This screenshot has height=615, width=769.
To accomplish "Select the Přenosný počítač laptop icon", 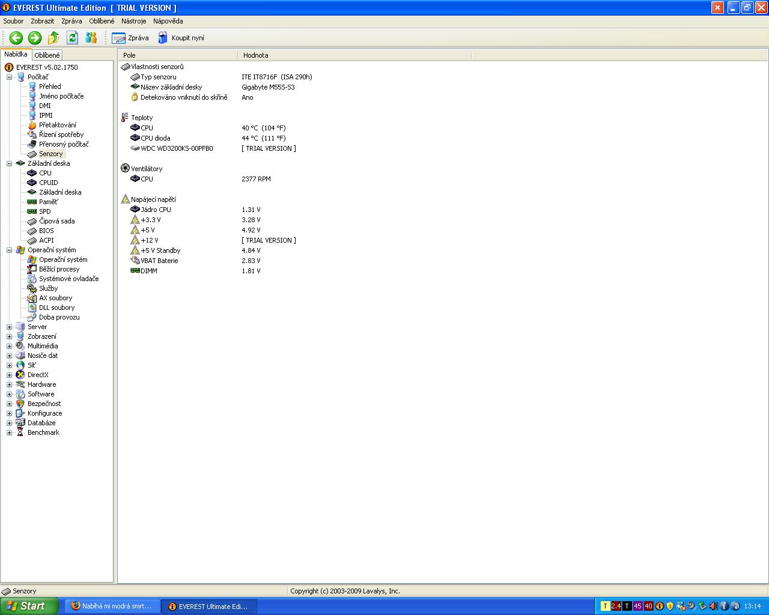I will click(32, 144).
